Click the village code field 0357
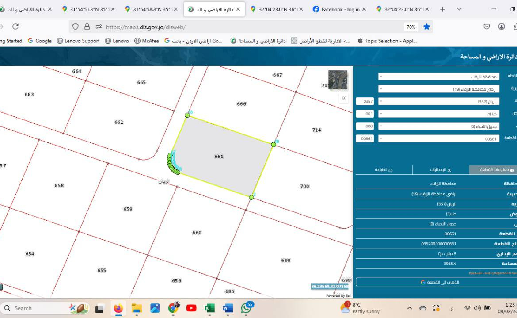 (365, 101)
